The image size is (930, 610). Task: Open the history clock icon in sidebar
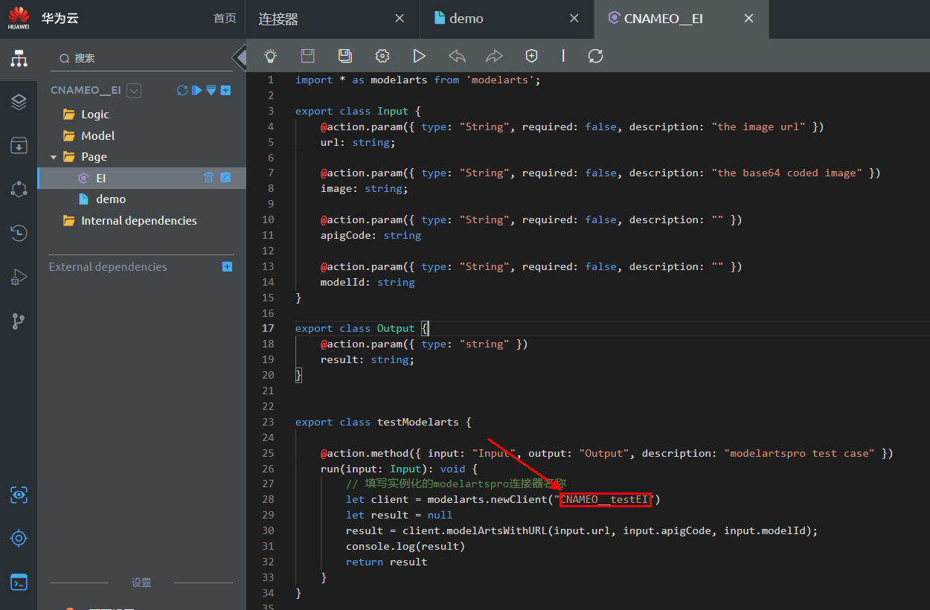(x=19, y=233)
